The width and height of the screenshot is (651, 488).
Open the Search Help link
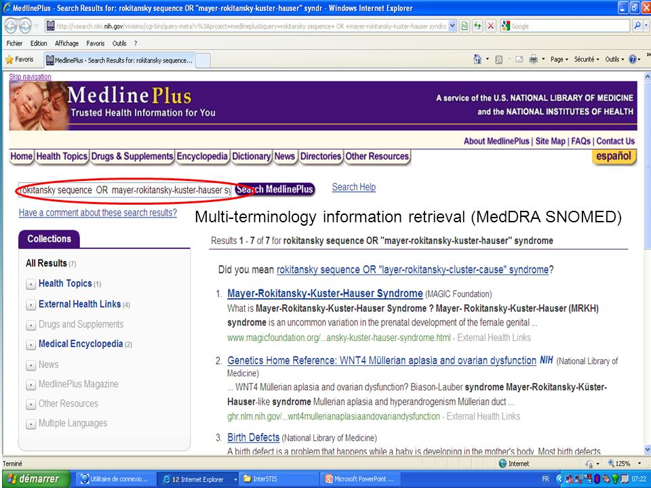point(354,187)
